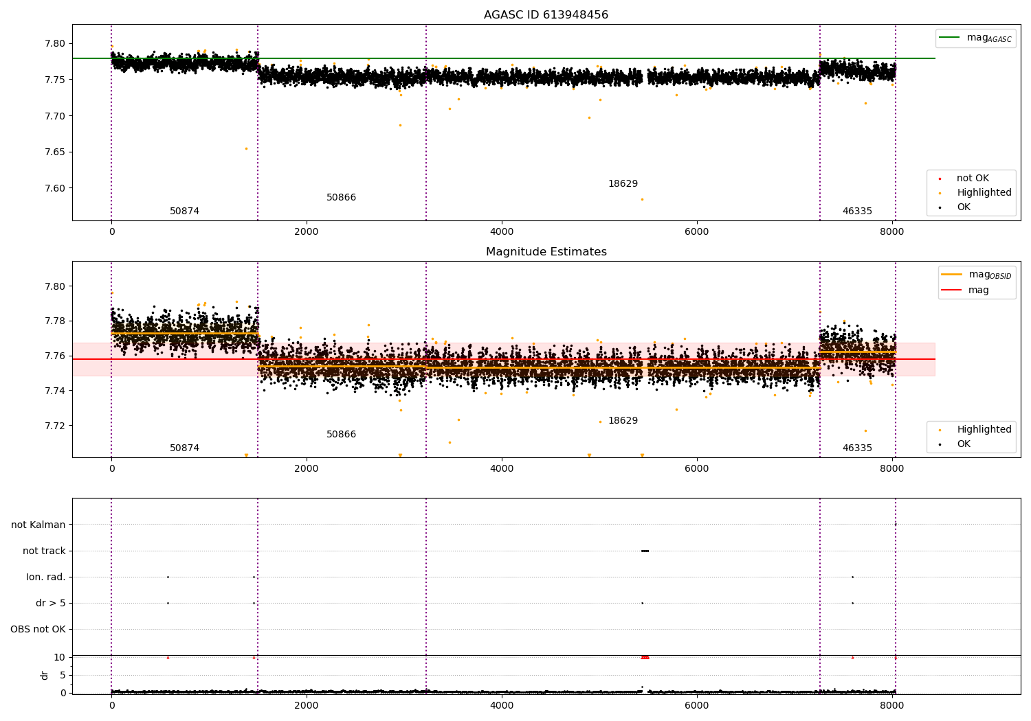
Task: Click the orange outlier point near 7.58 in top plot
Action: [x=642, y=200]
